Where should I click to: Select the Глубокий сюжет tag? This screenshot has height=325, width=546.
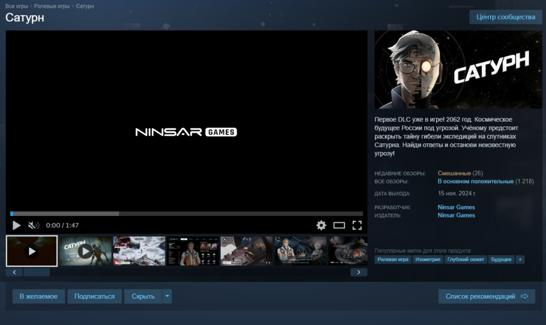[466, 260]
